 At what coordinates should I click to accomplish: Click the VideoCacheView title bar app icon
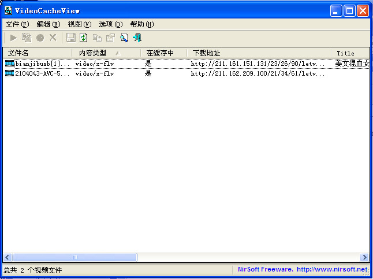click(x=8, y=10)
